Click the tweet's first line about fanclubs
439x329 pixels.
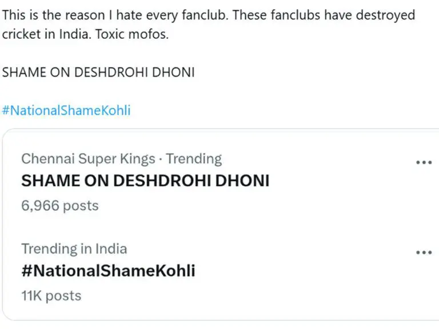click(x=208, y=15)
